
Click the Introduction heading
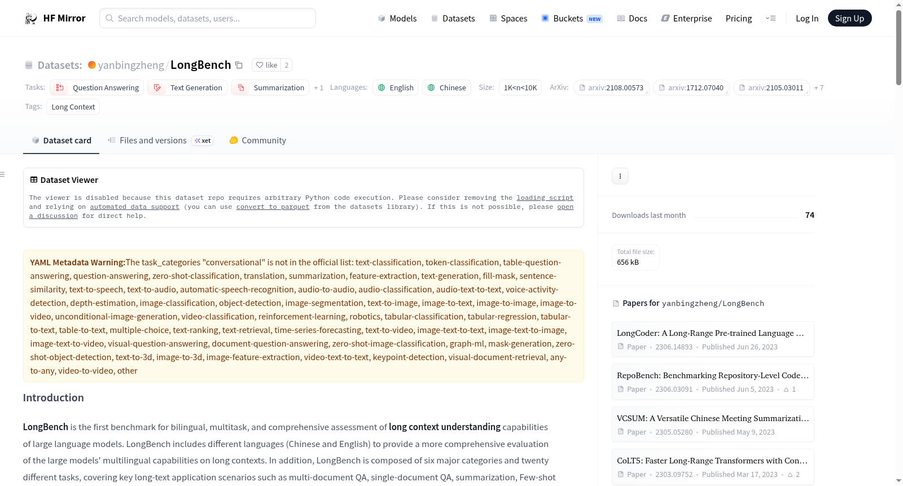coord(53,398)
